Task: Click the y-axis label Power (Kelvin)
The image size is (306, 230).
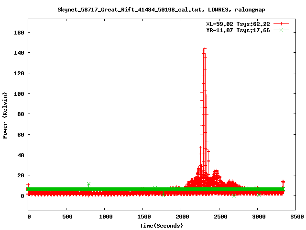Action: pos(5,115)
